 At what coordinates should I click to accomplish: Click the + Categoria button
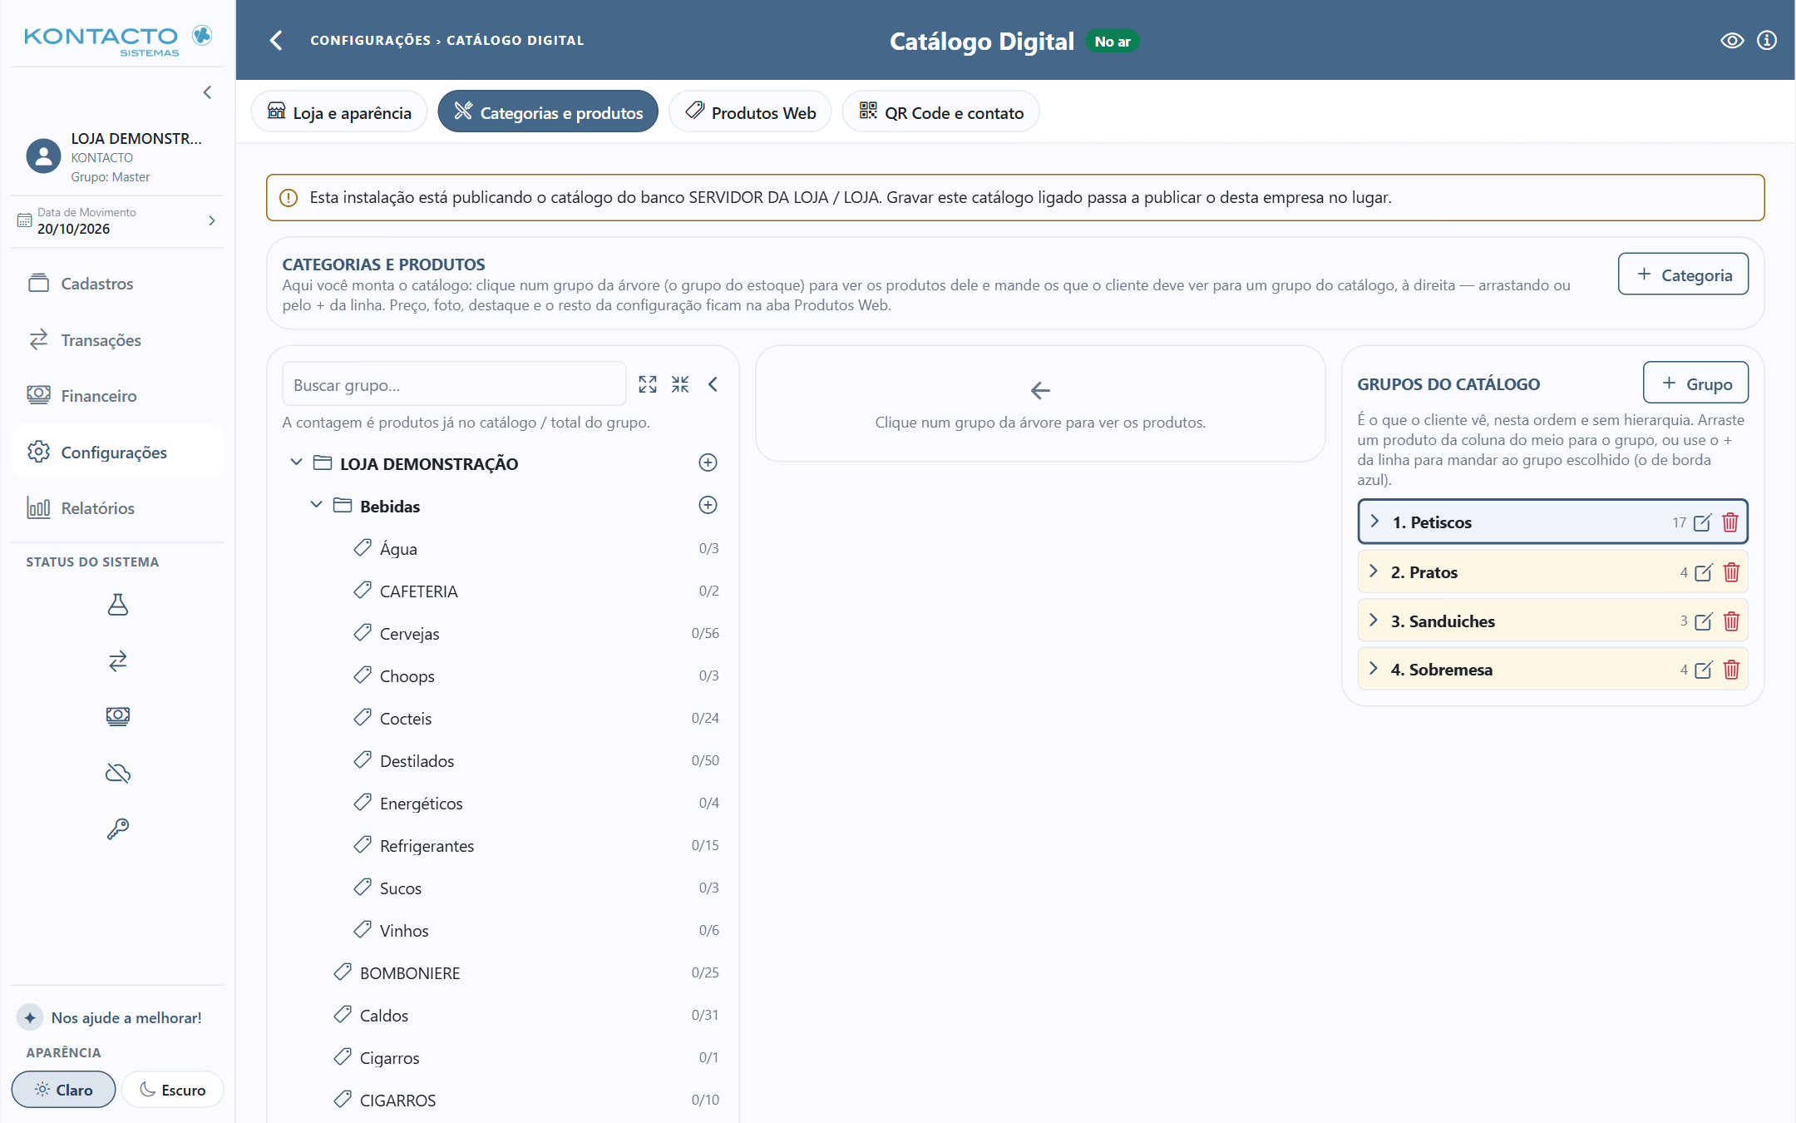[1683, 275]
